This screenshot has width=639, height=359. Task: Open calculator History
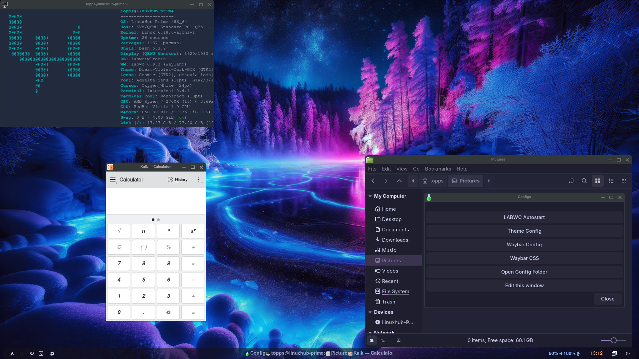[x=178, y=180]
